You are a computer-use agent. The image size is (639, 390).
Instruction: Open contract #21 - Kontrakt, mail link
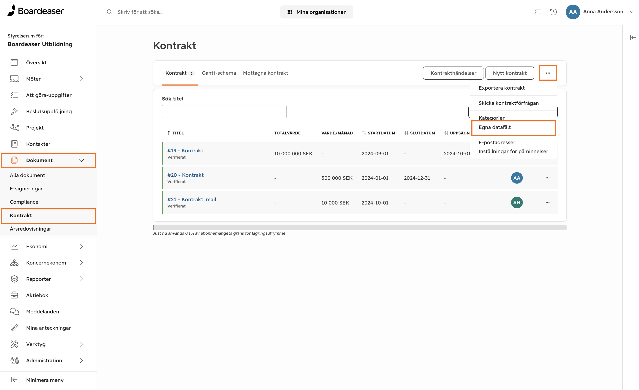pyautogui.click(x=192, y=199)
